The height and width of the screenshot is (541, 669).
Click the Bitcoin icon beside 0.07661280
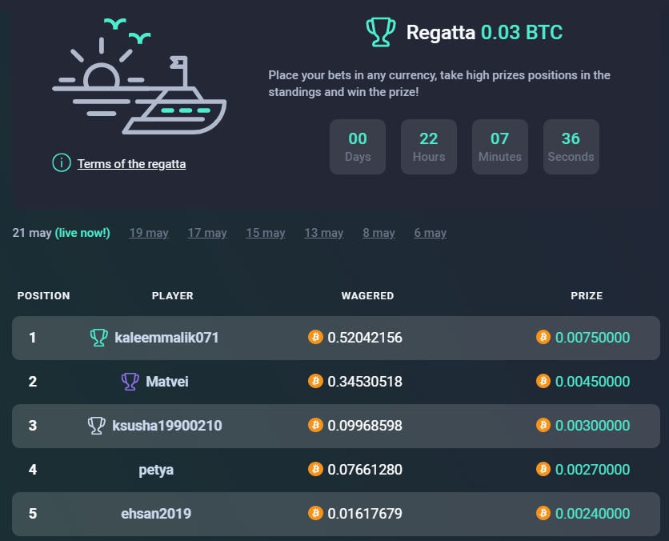click(315, 469)
